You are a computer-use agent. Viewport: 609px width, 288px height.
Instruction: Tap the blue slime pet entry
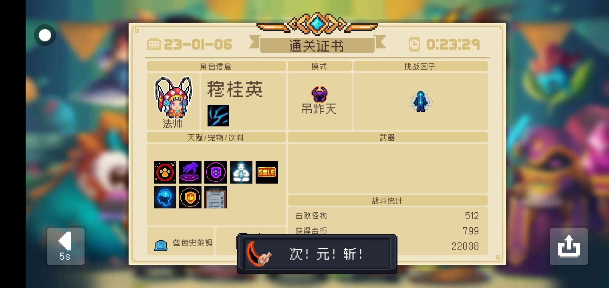pos(183,243)
